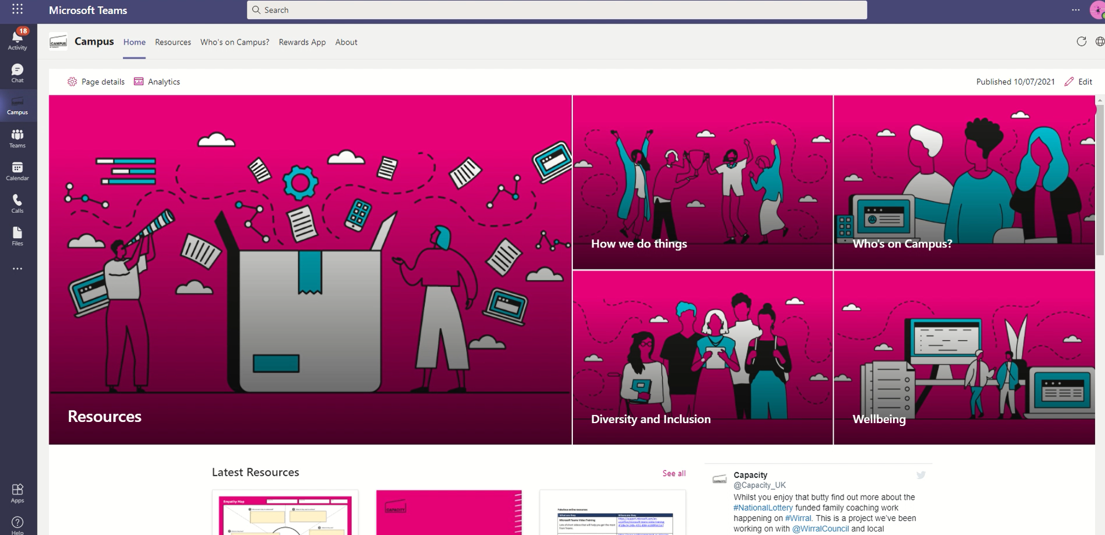Show more apps ellipsis in sidebar
Viewport: 1105px width, 535px height.
(x=17, y=268)
